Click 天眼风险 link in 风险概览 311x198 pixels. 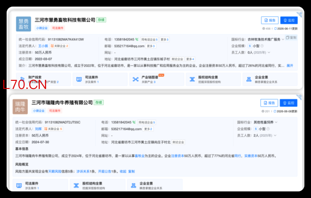55,171
